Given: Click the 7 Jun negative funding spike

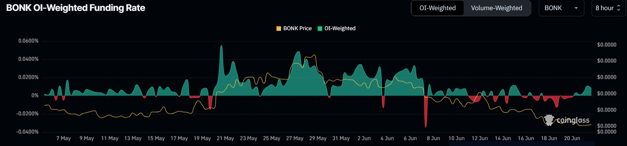Looking at the screenshot, I should click(x=425, y=126).
